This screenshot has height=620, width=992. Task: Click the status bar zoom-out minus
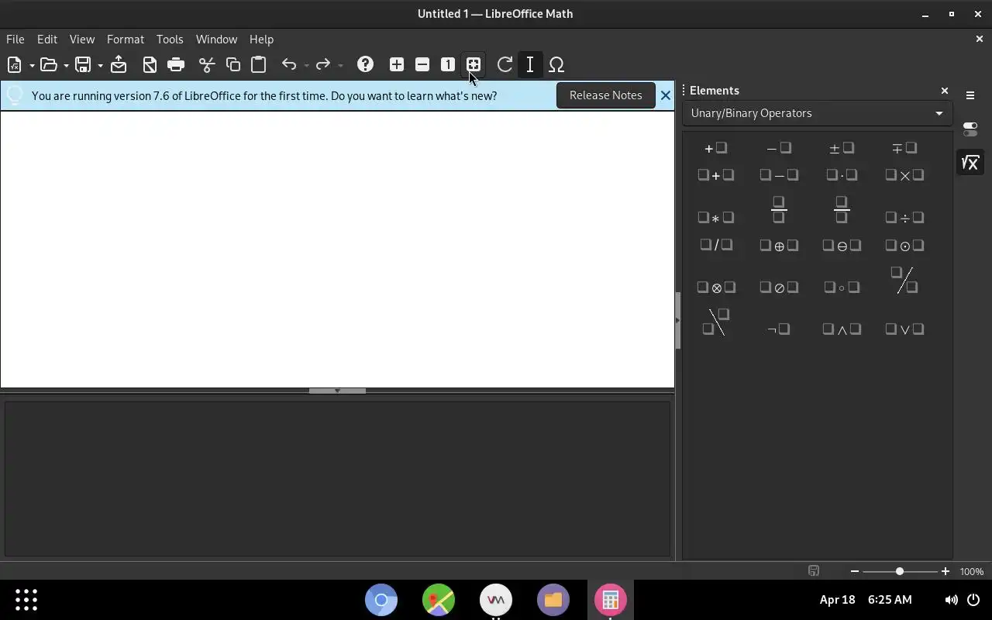[855, 571]
